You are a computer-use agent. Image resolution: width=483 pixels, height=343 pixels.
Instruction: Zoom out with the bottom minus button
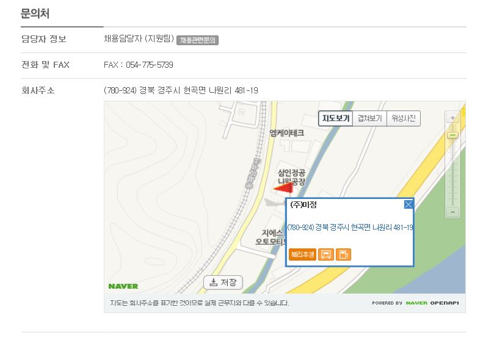(x=452, y=212)
